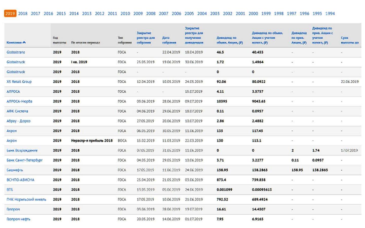Image resolution: width=365 pixels, height=228 pixels.
Task: Select the 10395 dividend value
Action: point(222,101)
